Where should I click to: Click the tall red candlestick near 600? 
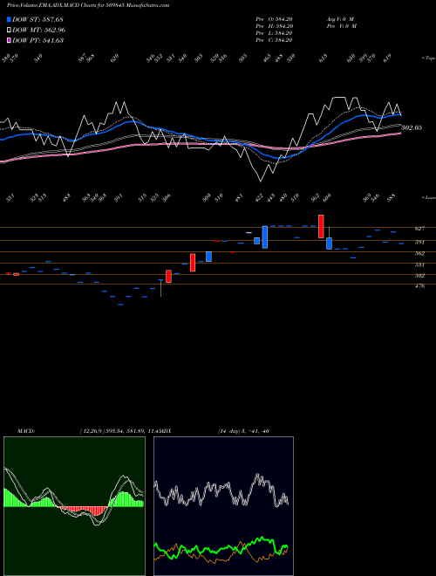pyautogui.click(x=321, y=226)
